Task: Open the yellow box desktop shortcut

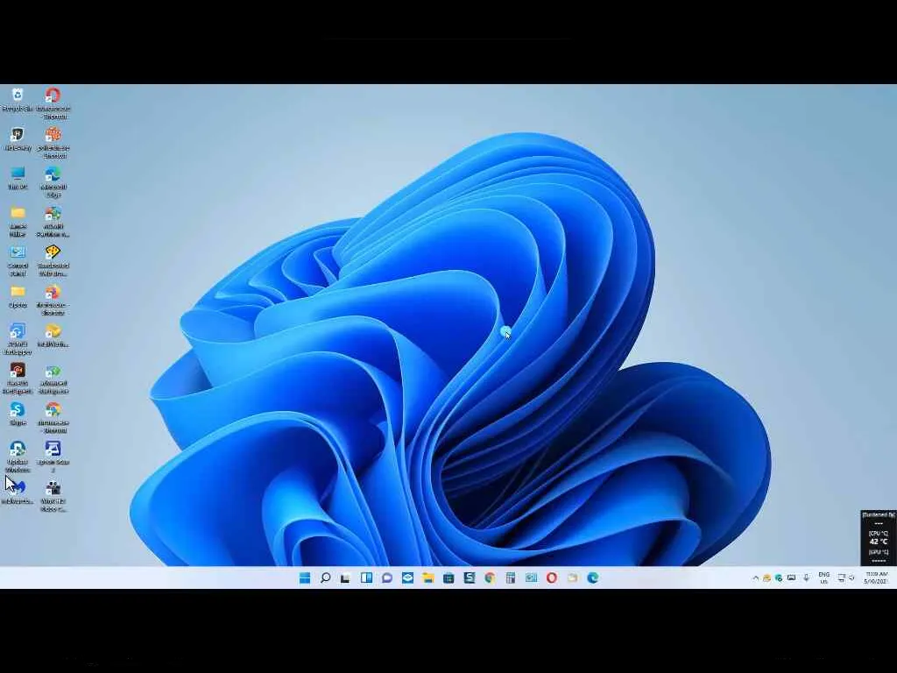Action: [53, 336]
